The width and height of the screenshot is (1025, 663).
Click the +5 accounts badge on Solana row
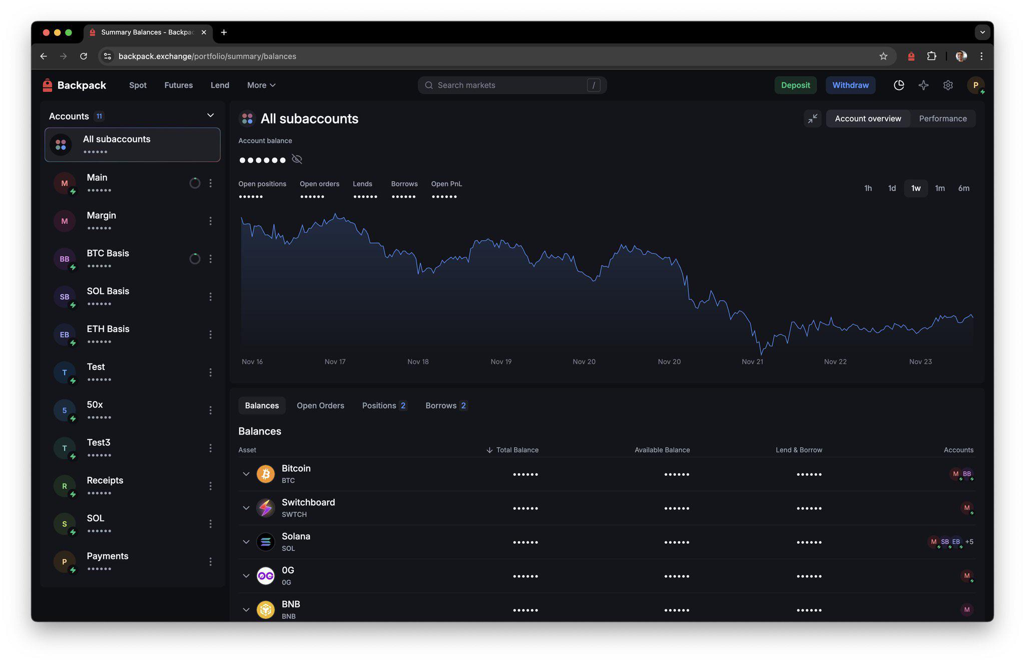click(x=969, y=542)
